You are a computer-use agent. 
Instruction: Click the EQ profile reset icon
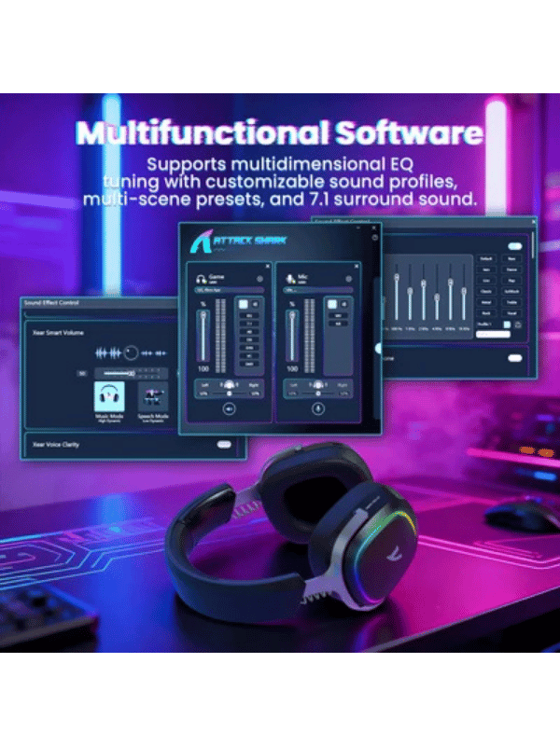pos(518,325)
